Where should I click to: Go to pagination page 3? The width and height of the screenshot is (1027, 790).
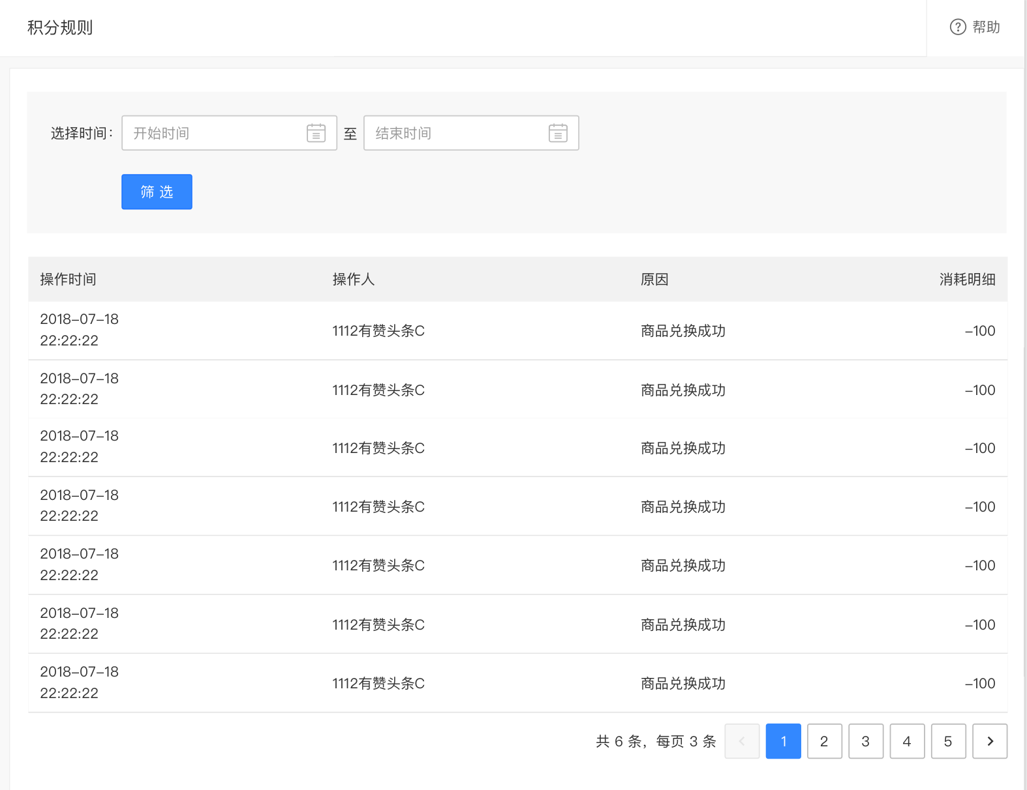(866, 741)
